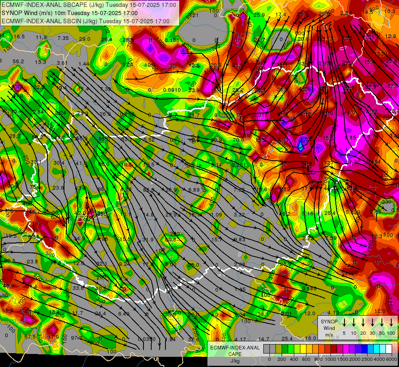
Task: Click the map value 5.52
Action: click(x=149, y=139)
